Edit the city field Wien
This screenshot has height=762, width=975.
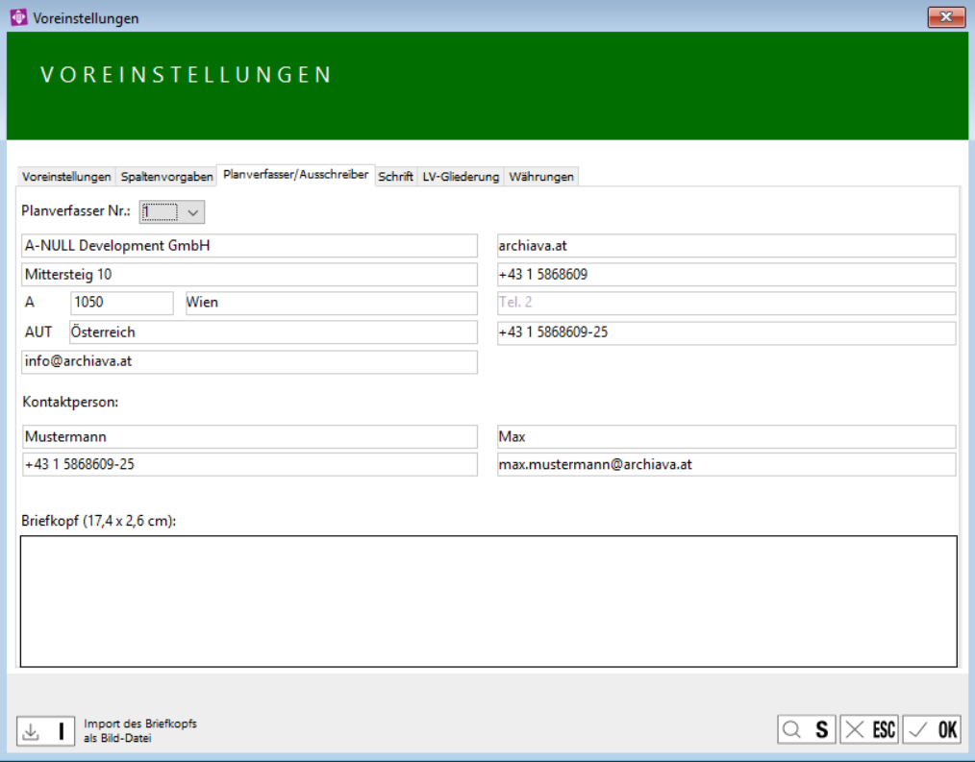[332, 303]
